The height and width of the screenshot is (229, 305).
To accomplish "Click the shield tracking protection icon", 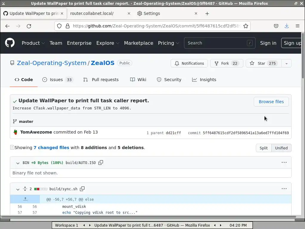I will tap(59, 26).
